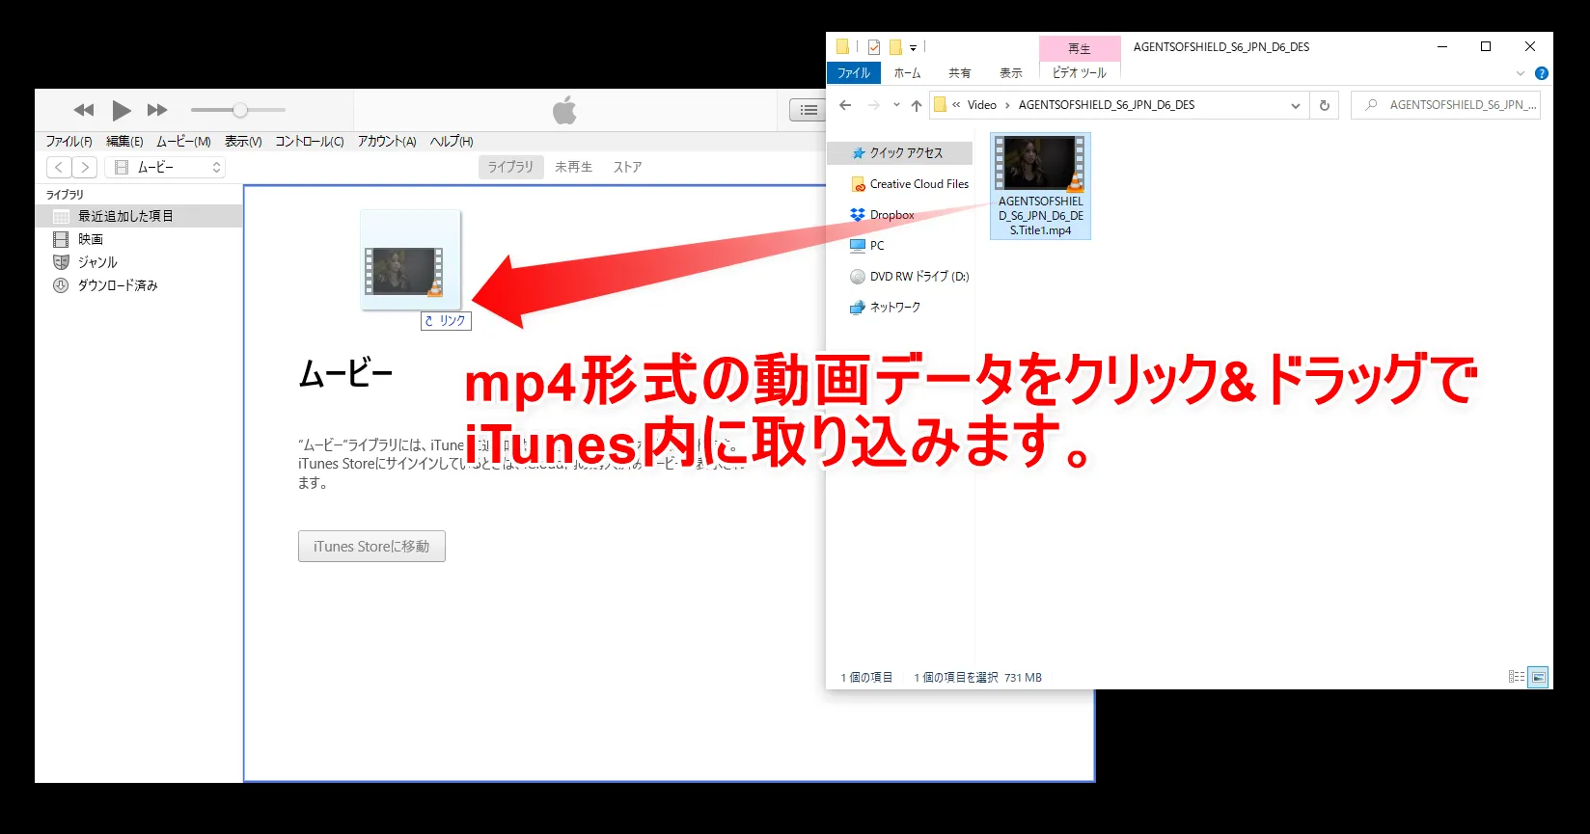Collapse the Explorer ribbon chevron

point(1521,73)
